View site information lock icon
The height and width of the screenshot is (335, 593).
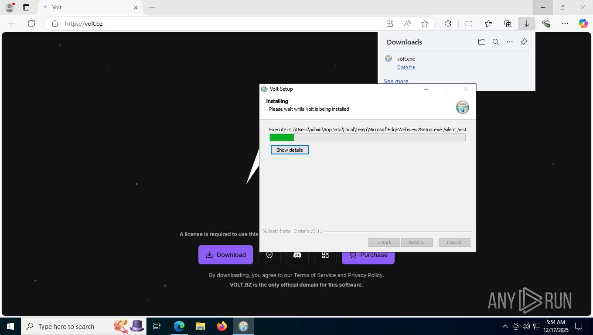[x=55, y=24]
